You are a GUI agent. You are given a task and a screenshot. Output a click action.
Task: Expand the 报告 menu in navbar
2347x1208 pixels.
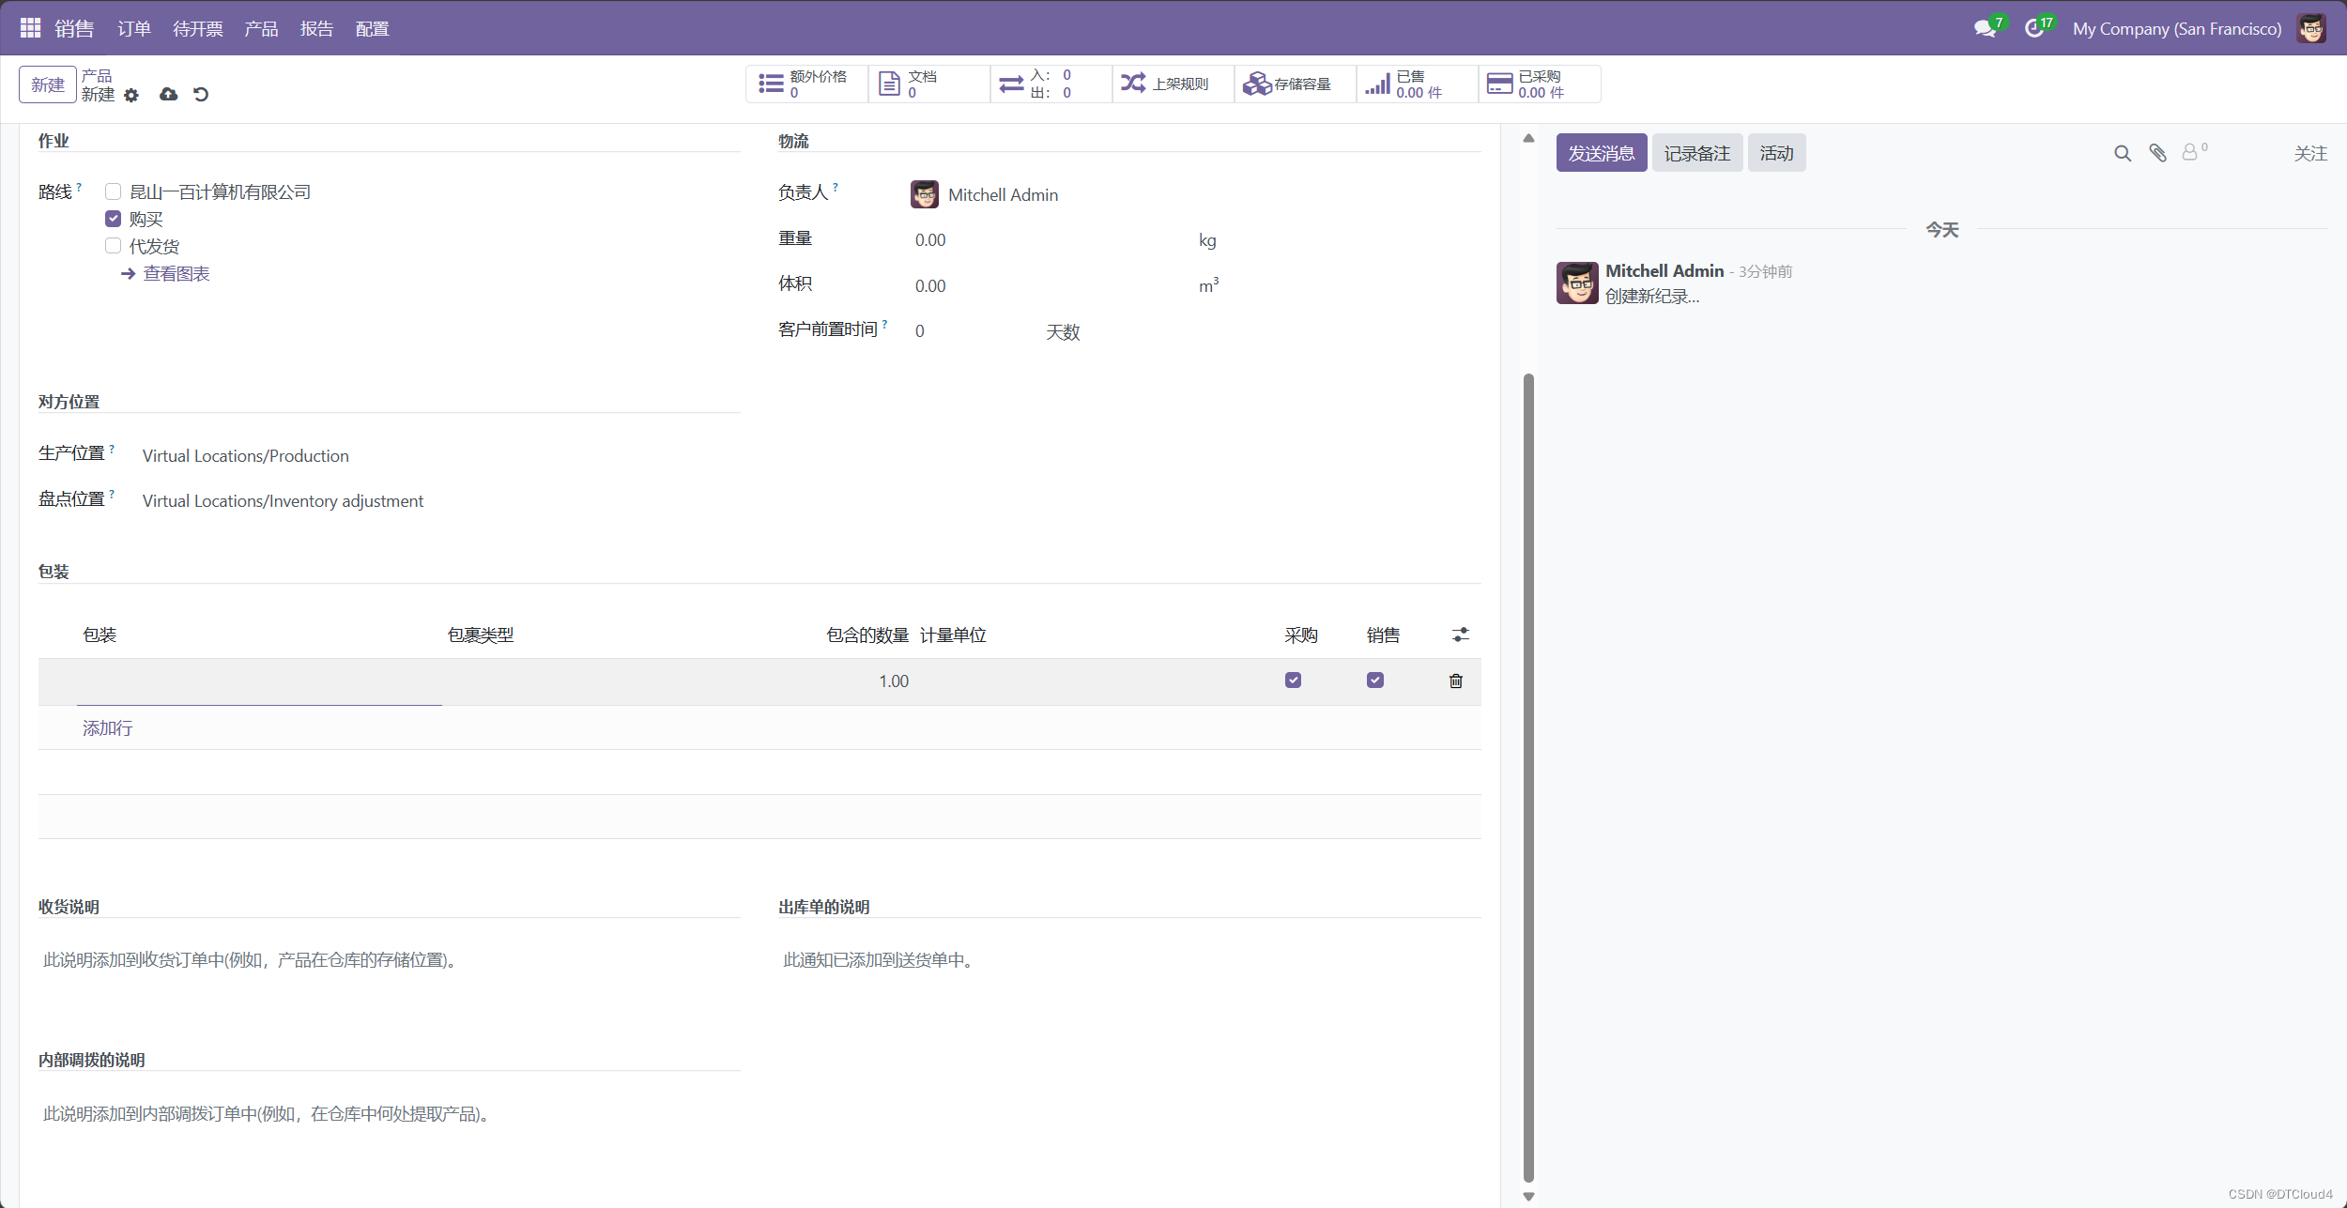(x=316, y=28)
